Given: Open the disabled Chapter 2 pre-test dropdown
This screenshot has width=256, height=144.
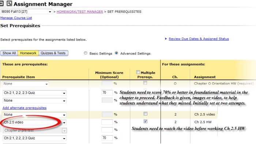Looking at the screenshot, I should (x=35, y=130).
